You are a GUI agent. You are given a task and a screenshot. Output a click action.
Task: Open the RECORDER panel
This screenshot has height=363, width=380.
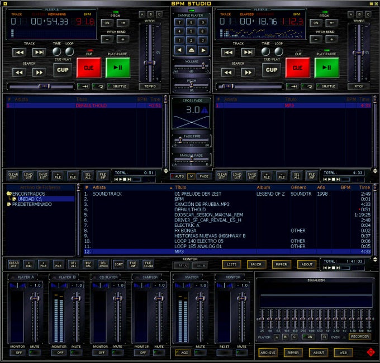point(360,336)
